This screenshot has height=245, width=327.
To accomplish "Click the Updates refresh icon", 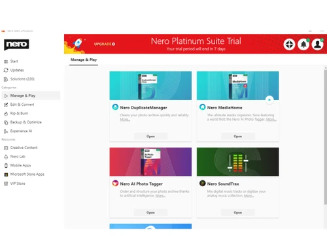I will [x=6, y=70].
